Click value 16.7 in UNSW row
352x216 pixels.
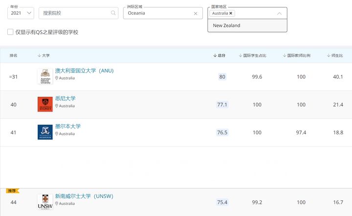coord(338,202)
